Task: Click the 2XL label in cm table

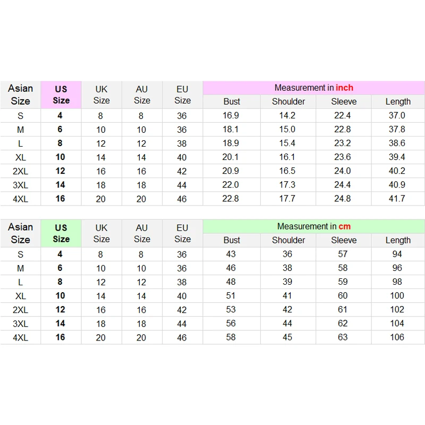Action: [x=21, y=310]
